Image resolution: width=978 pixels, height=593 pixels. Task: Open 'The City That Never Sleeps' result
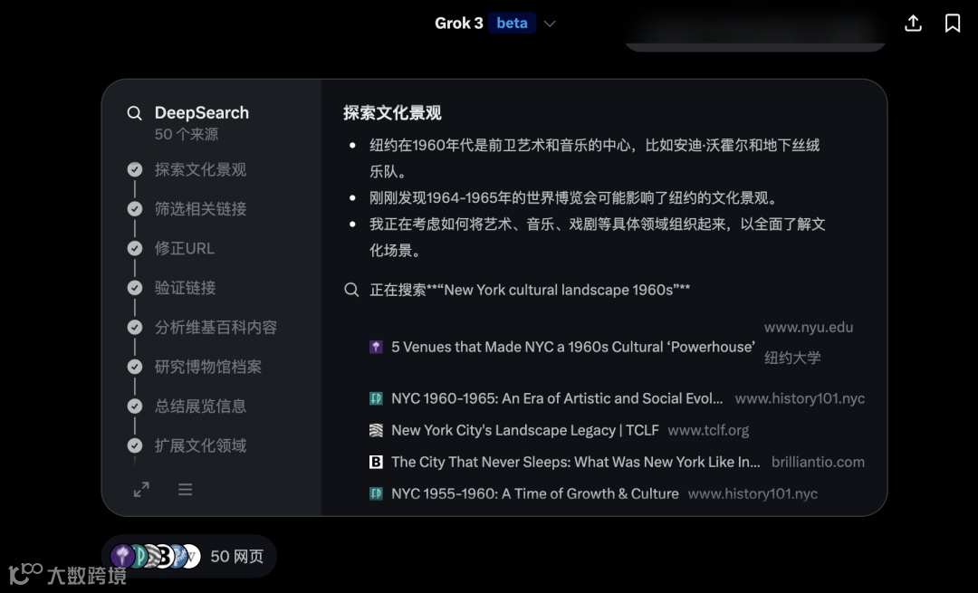576,462
